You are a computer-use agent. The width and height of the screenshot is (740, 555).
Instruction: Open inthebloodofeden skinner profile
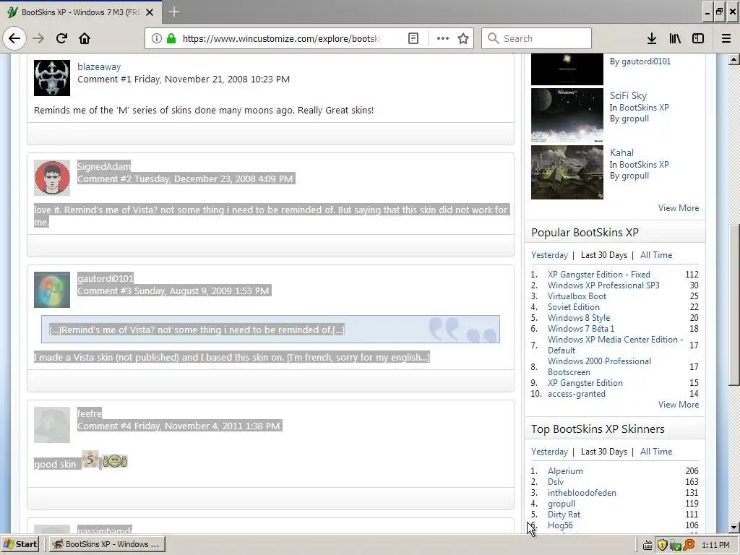(x=582, y=493)
